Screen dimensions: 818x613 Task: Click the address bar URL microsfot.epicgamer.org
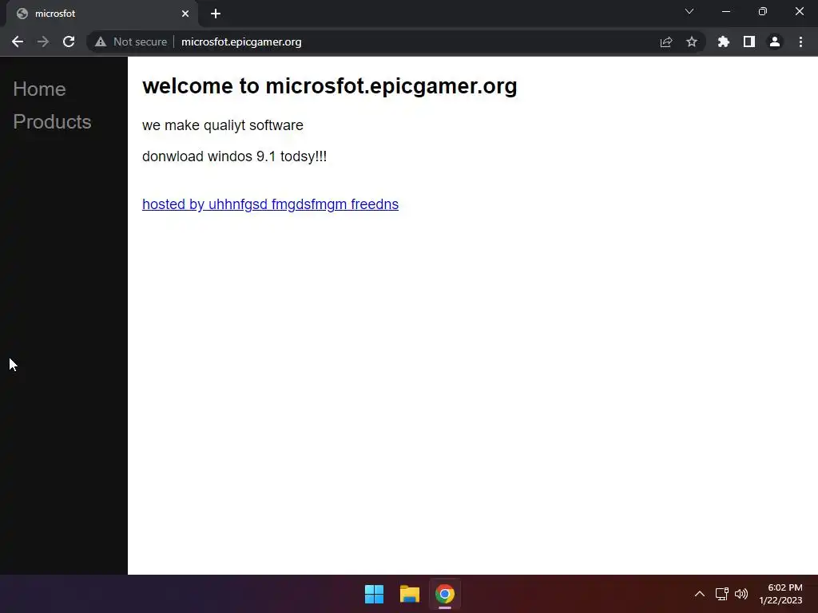click(241, 42)
